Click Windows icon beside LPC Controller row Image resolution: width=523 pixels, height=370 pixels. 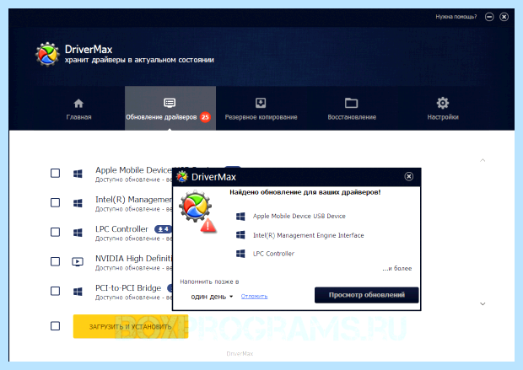[78, 233]
